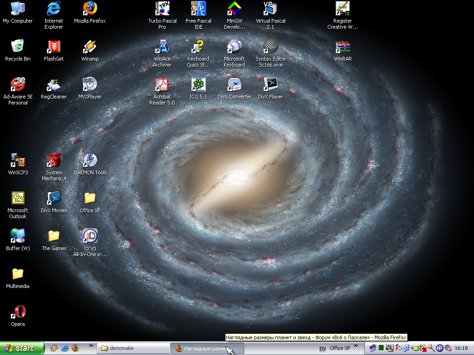Click the Opera browser desktop icon
The width and height of the screenshot is (474, 355).
click(x=18, y=312)
